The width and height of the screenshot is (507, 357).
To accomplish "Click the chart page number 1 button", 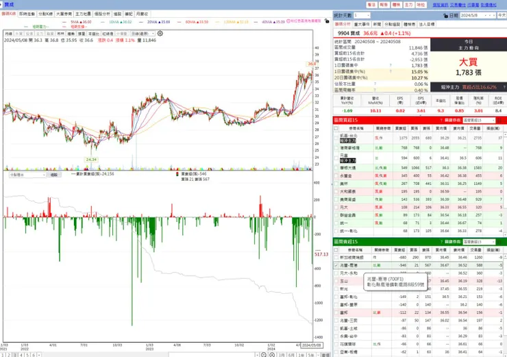I will [3, 355].
